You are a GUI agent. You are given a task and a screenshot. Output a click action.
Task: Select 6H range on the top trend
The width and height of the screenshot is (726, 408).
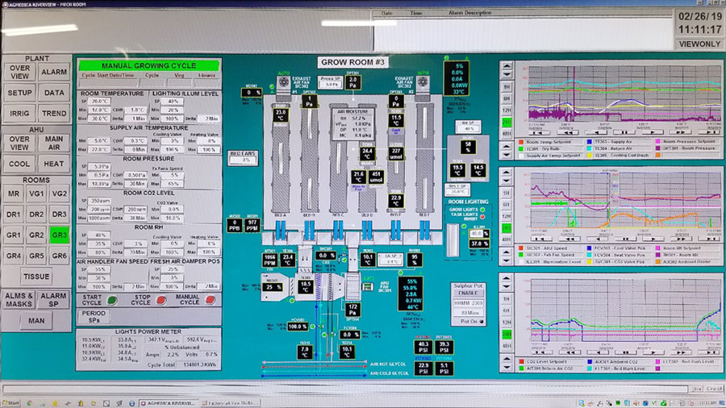507,98
